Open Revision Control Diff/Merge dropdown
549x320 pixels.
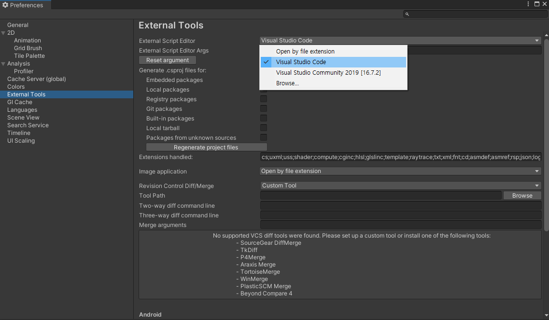401,186
